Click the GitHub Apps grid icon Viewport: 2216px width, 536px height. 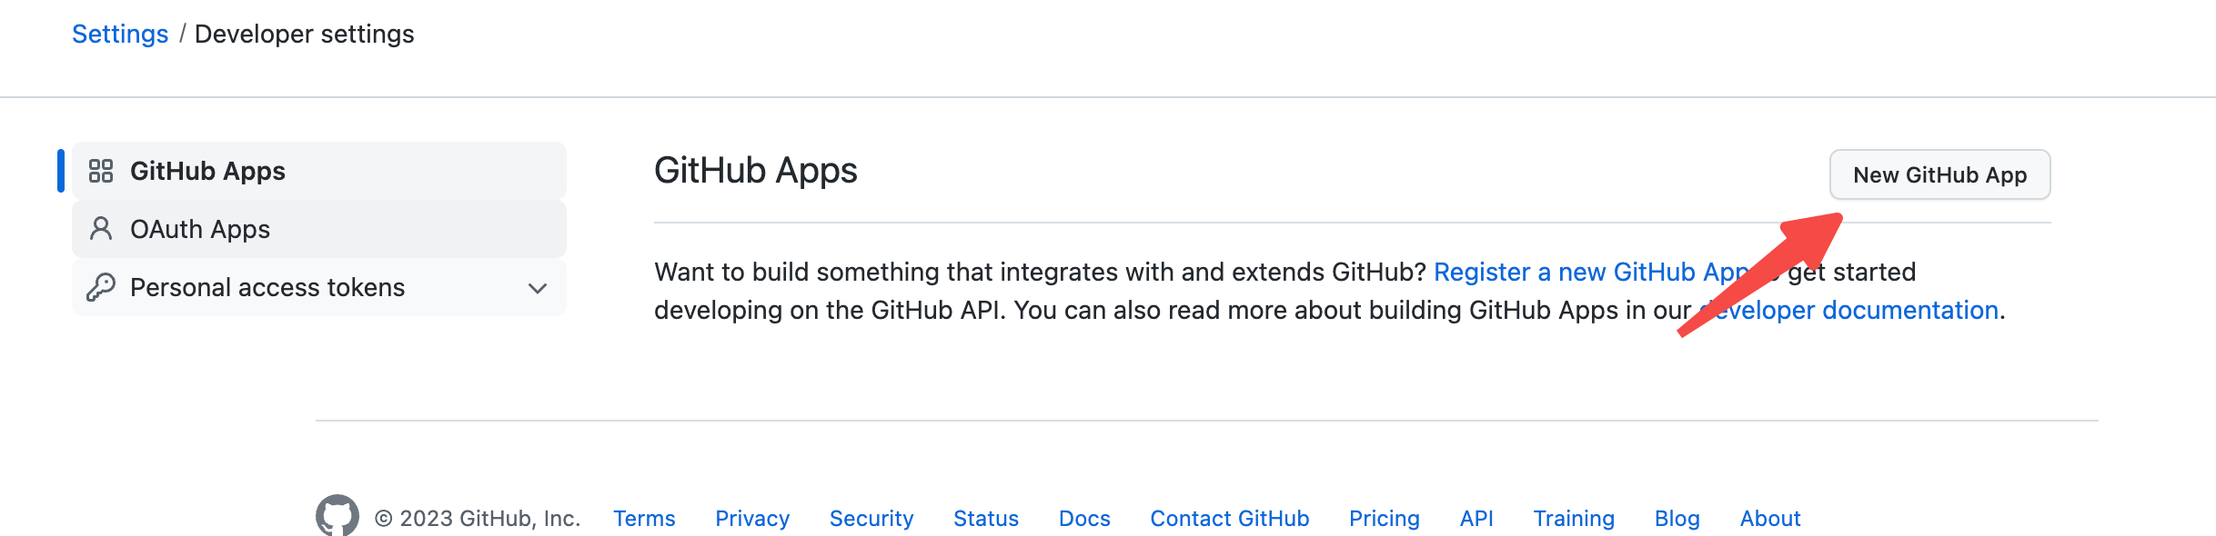(101, 171)
